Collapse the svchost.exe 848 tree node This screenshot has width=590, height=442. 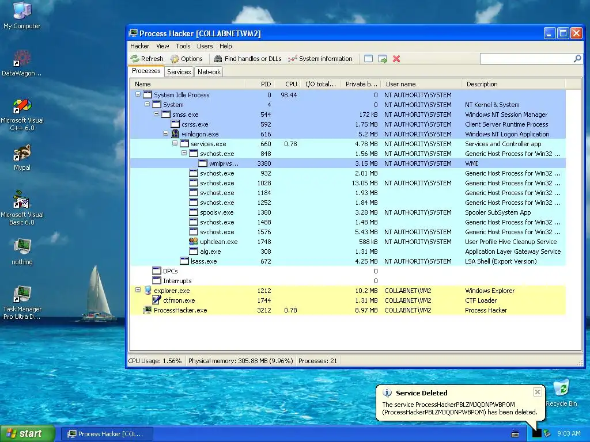pos(184,153)
